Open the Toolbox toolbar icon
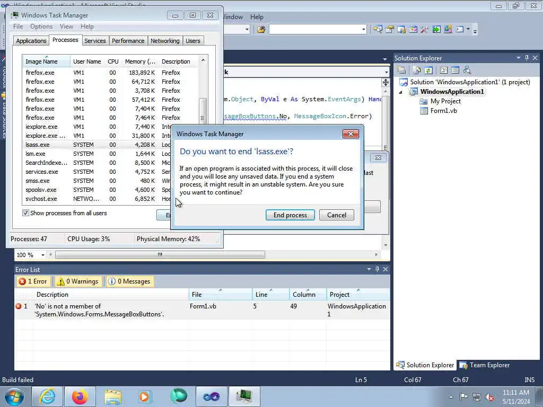543x407 pixels. click(x=424, y=30)
